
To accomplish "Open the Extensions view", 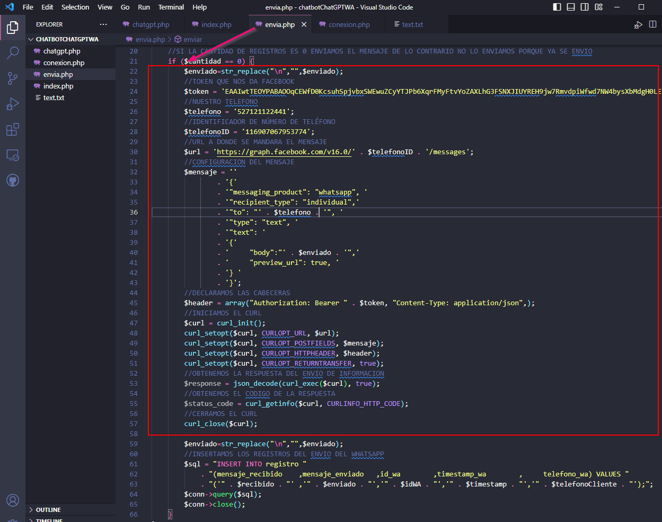I will point(12,129).
